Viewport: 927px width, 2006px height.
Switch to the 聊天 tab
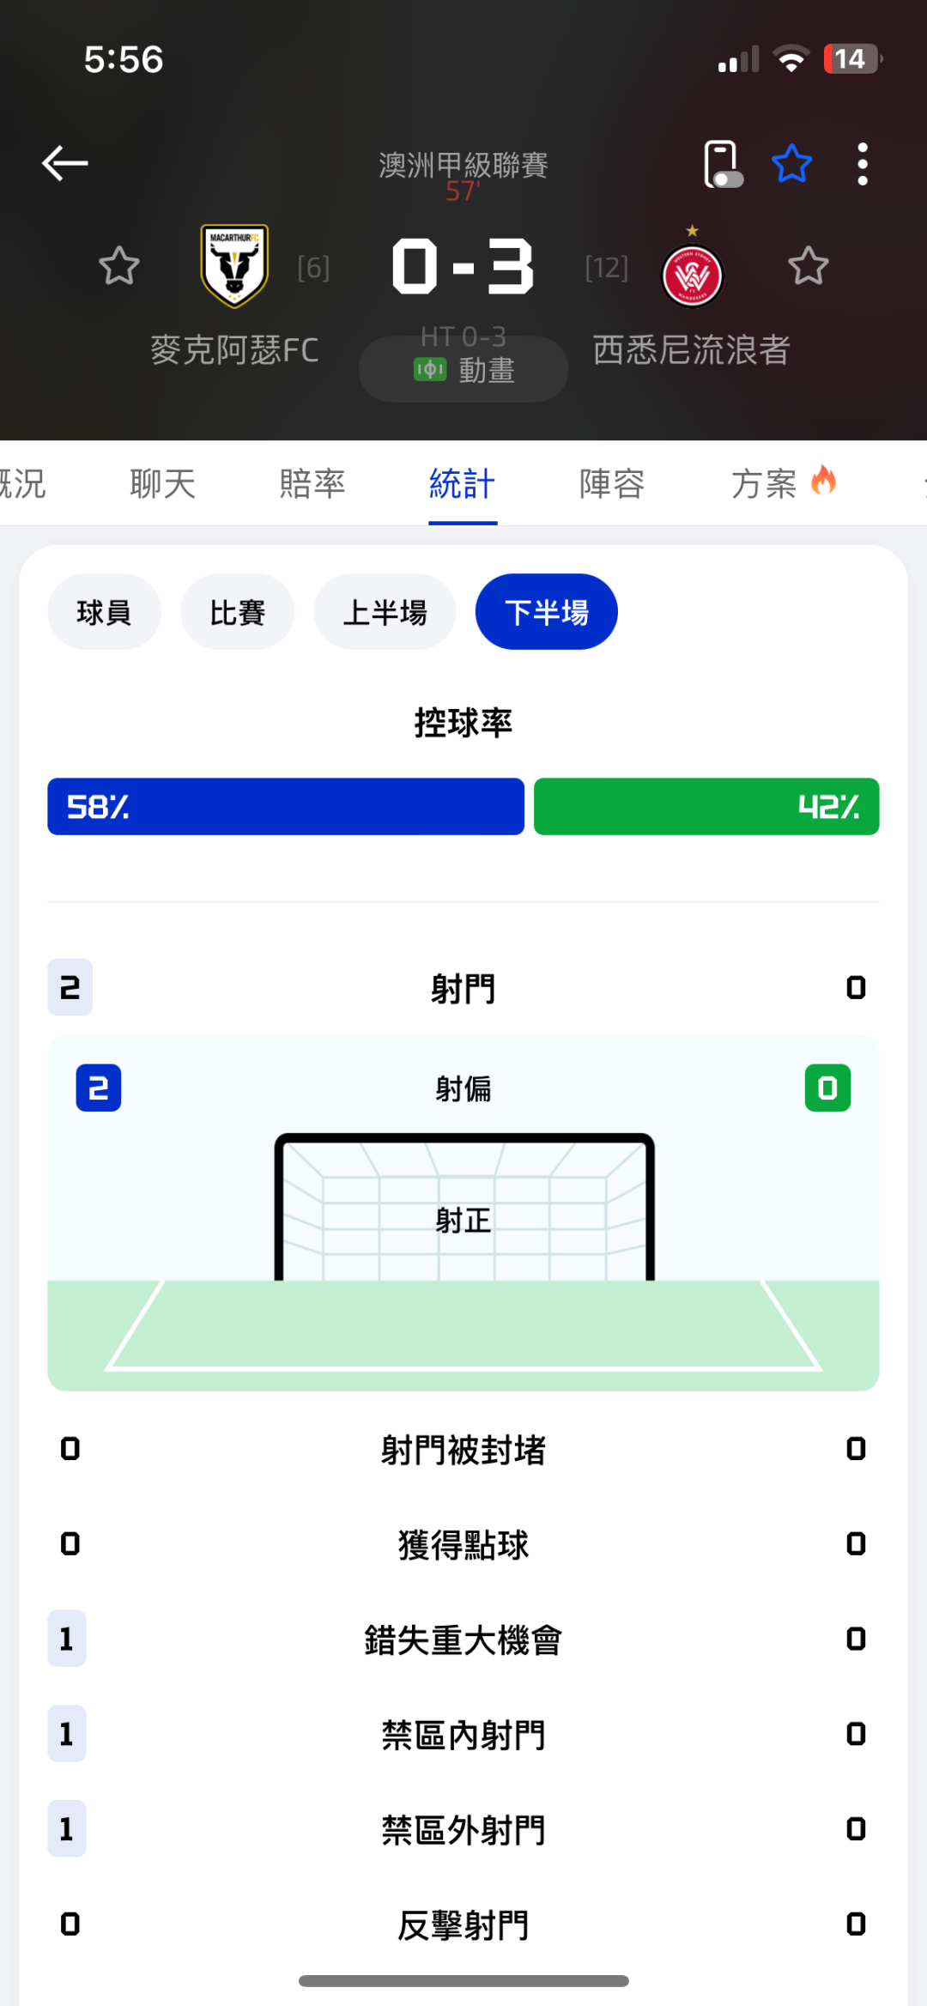(163, 484)
